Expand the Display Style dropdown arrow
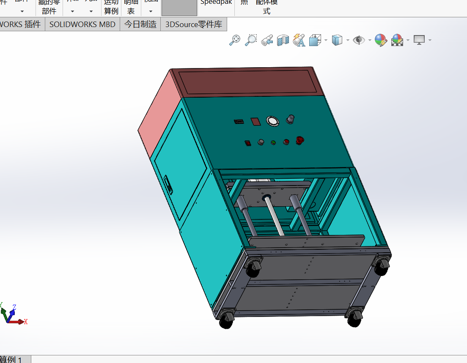The width and height of the screenshot is (467, 363). click(348, 41)
